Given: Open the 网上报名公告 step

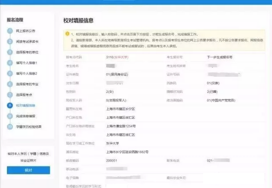Looking at the screenshot, I should [x=26, y=31].
